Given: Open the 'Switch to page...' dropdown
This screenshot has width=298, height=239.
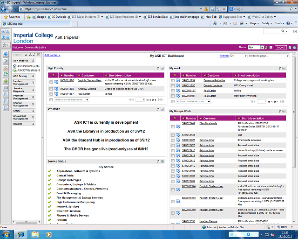Looking at the screenshot, I should (270, 56).
